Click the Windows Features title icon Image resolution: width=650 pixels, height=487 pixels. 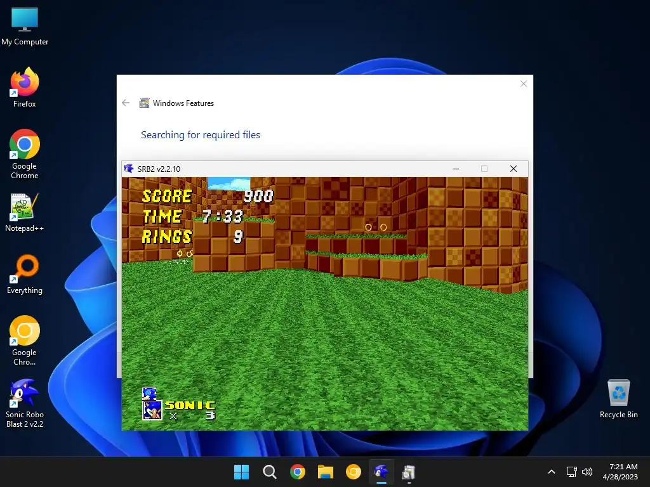(144, 103)
